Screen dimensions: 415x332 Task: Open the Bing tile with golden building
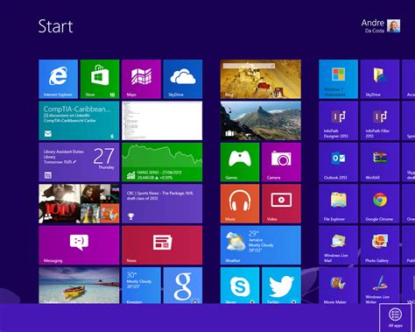click(261, 79)
